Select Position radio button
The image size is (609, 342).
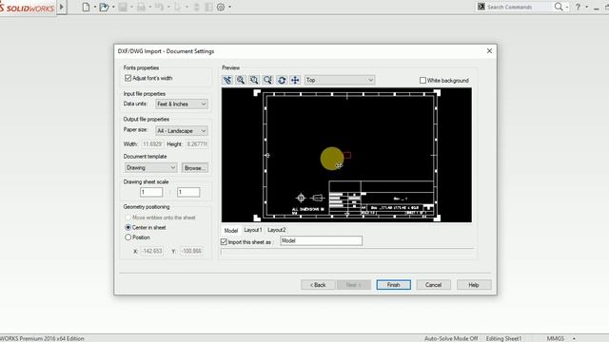[x=128, y=237]
